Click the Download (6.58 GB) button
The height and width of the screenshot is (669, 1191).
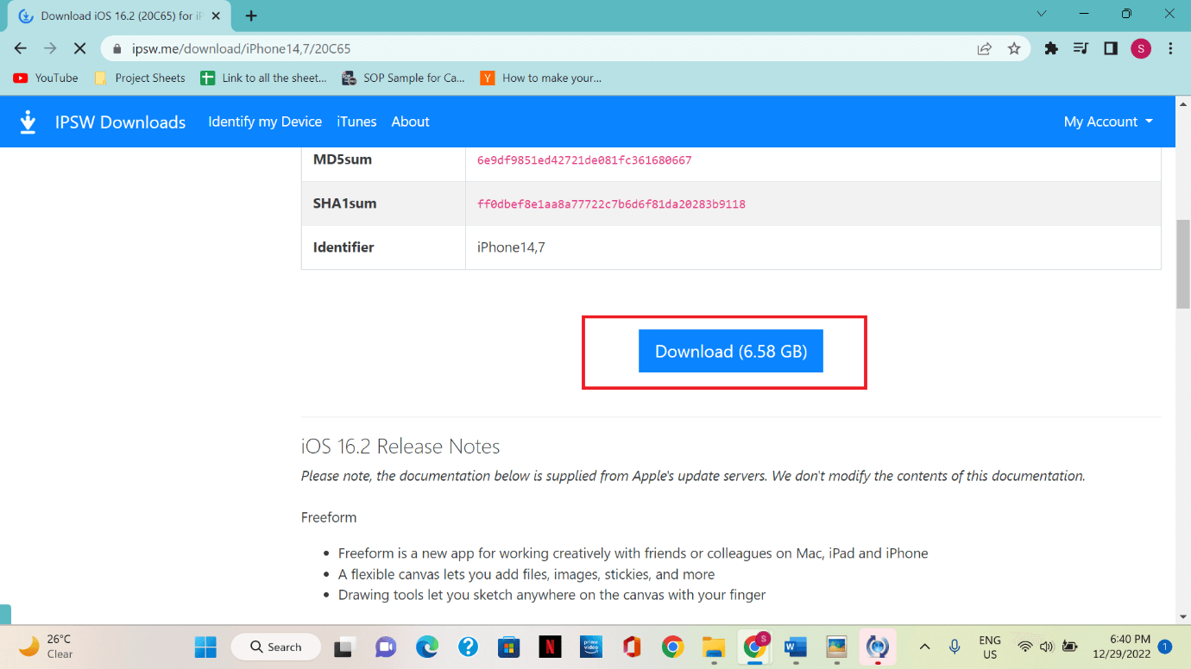coord(730,351)
